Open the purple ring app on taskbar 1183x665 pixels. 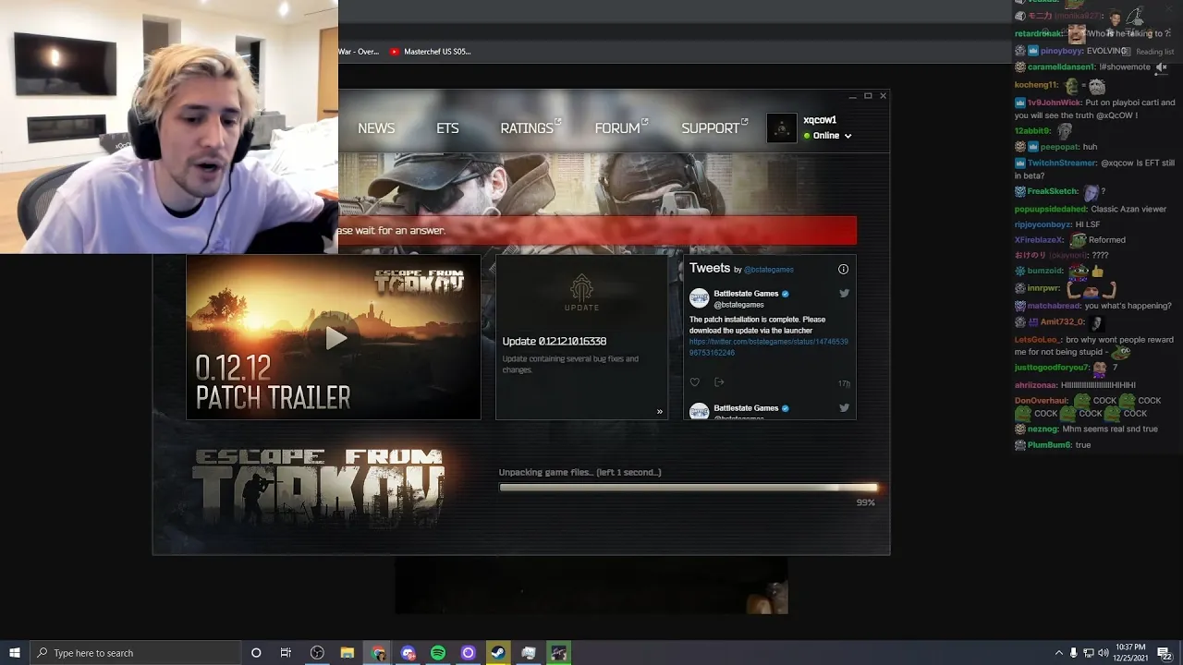(468, 653)
